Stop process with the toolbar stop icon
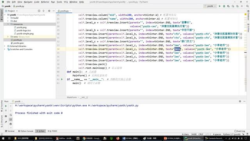 pos(242,6)
